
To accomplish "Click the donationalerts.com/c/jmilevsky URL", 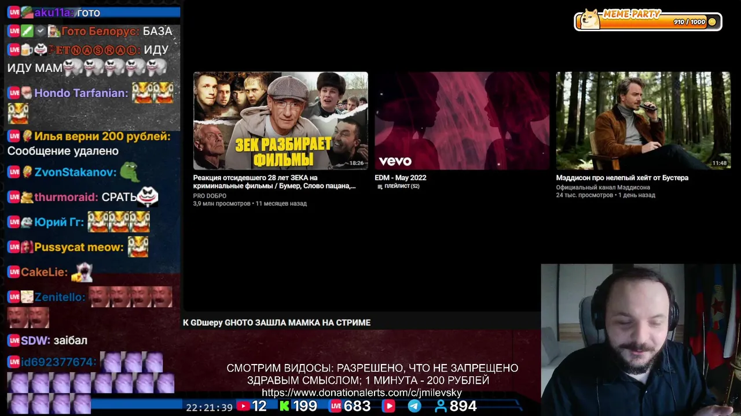I will click(x=362, y=392).
